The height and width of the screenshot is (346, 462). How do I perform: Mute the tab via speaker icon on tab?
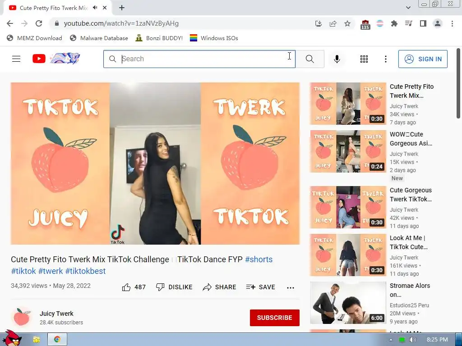[95, 8]
